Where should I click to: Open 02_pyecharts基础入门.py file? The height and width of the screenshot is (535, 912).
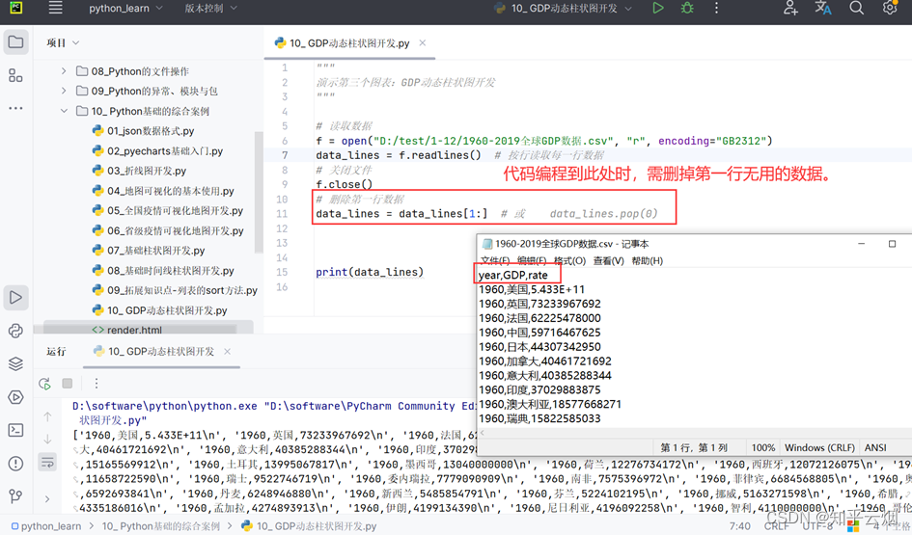click(157, 151)
